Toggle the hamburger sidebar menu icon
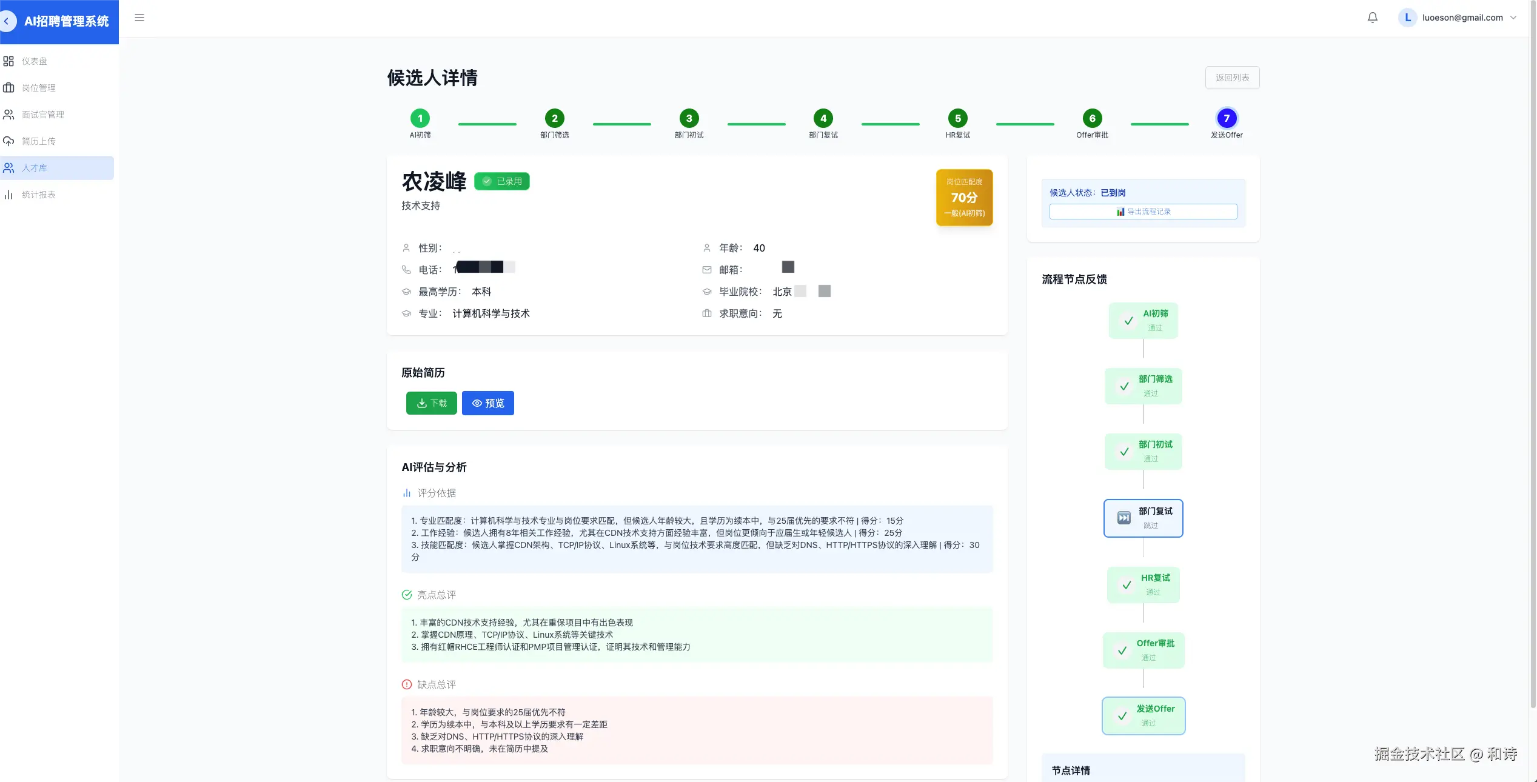The height and width of the screenshot is (782, 1537). pyautogui.click(x=139, y=18)
